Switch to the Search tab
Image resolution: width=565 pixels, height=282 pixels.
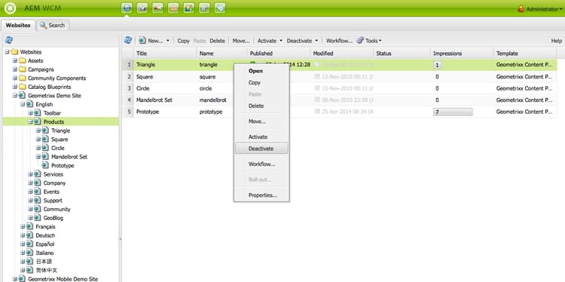(x=53, y=25)
